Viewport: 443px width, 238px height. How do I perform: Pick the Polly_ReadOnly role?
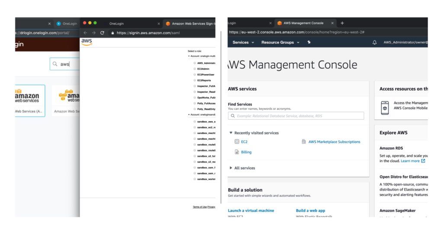[x=195, y=109]
